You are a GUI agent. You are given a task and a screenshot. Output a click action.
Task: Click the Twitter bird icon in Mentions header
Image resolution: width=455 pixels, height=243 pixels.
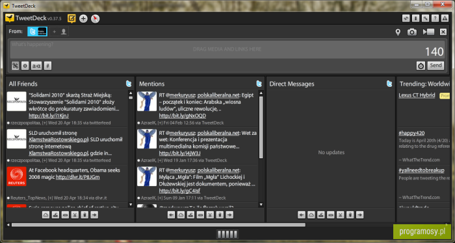click(x=259, y=84)
